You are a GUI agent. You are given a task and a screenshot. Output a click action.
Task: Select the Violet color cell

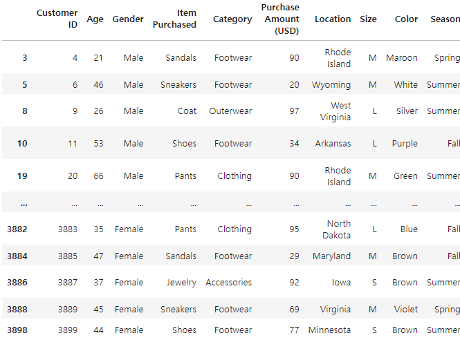406,309
